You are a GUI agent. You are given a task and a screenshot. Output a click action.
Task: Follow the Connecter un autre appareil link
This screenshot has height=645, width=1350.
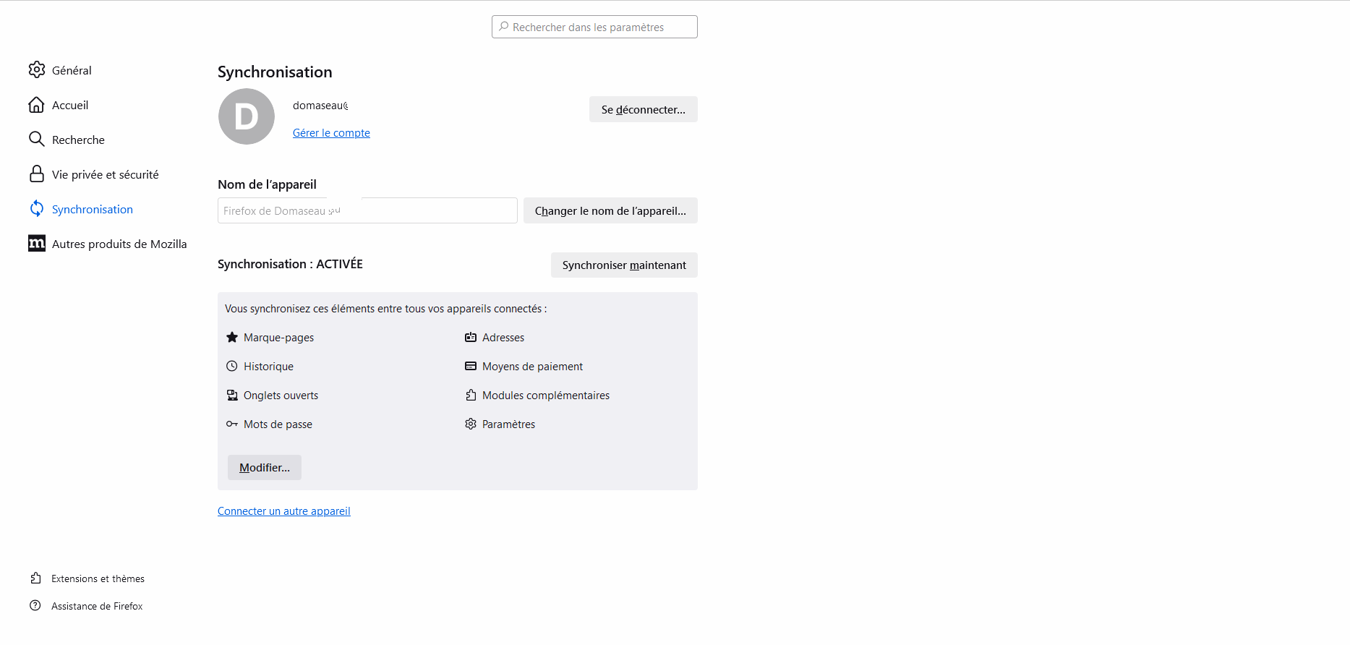(x=283, y=511)
